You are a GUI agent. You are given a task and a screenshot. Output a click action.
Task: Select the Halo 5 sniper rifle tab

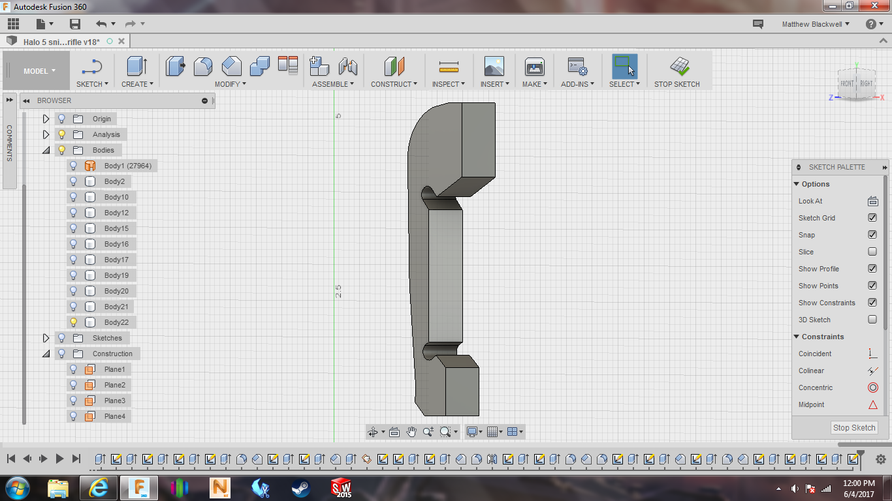pyautogui.click(x=61, y=42)
